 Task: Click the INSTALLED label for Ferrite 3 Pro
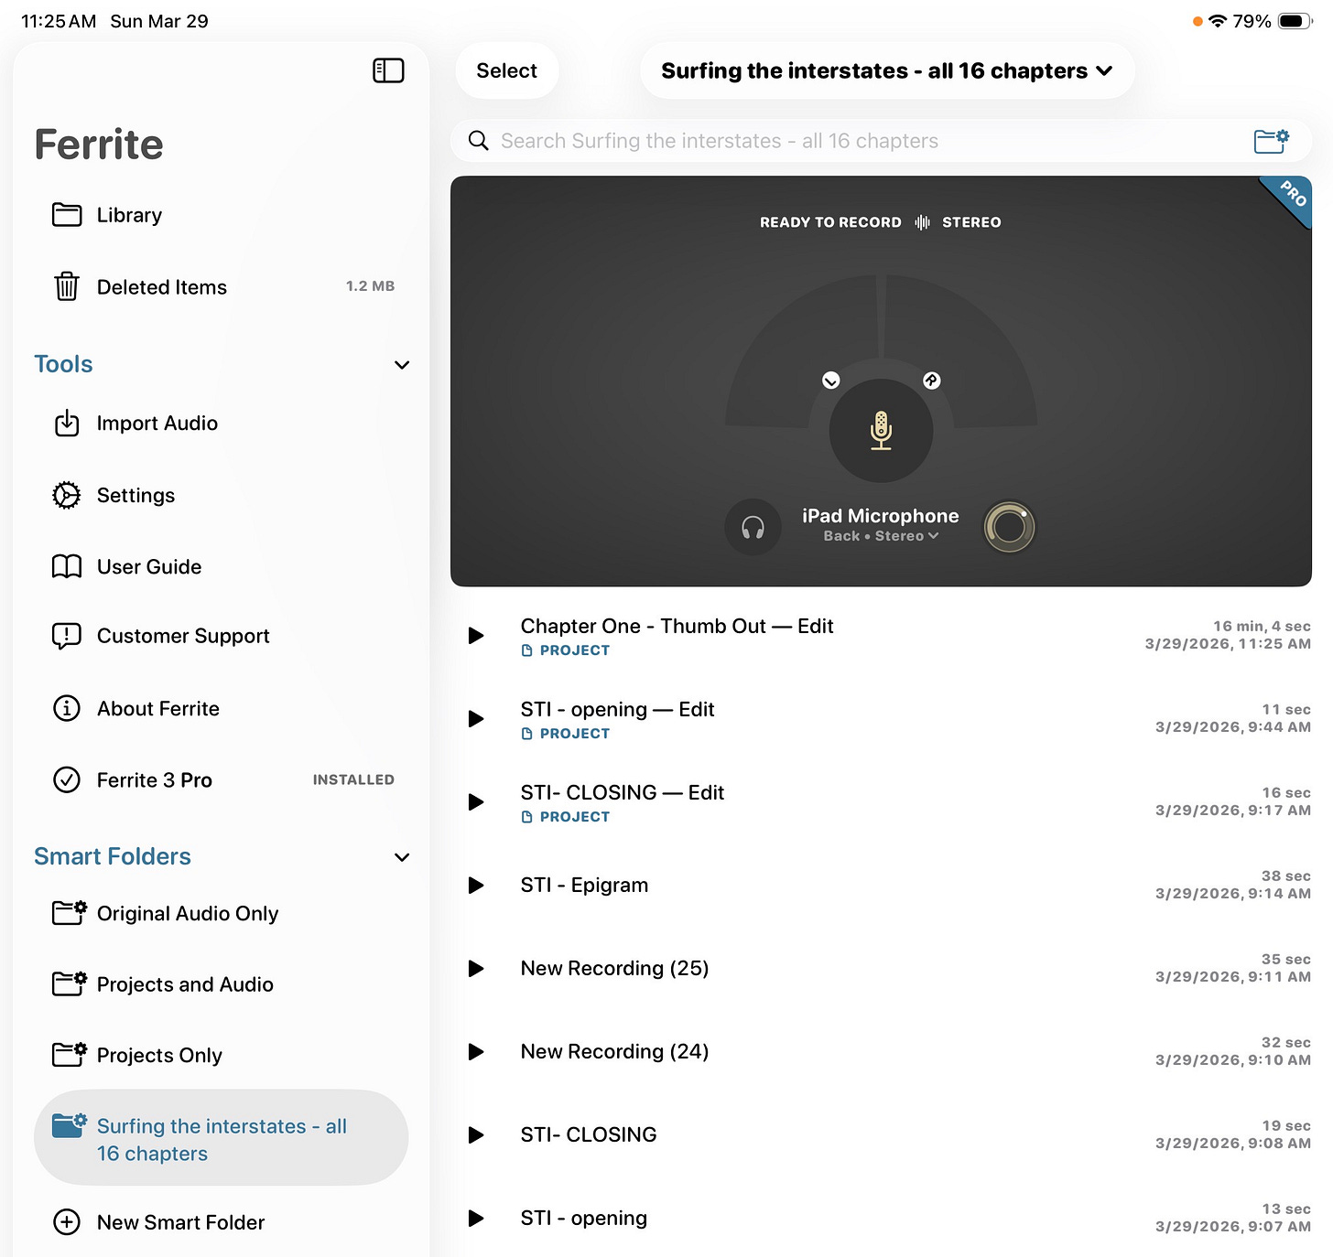353,779
